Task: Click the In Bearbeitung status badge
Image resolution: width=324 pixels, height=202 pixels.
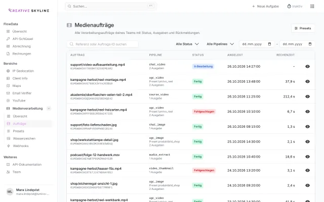Action: pos(203,66)
